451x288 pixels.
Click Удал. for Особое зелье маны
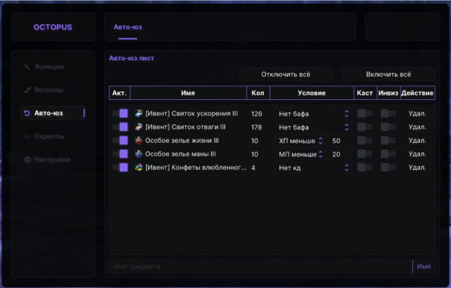tap(418, 154)
